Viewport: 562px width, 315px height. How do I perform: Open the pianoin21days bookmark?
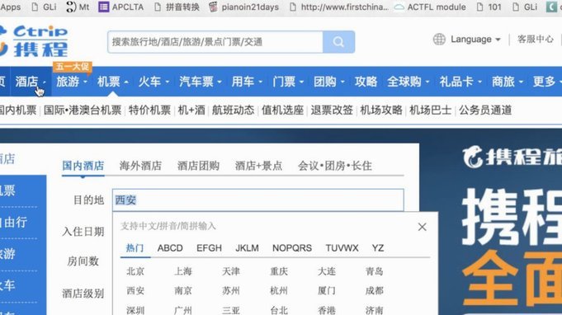pyautogui.click(x=243, y=7)
